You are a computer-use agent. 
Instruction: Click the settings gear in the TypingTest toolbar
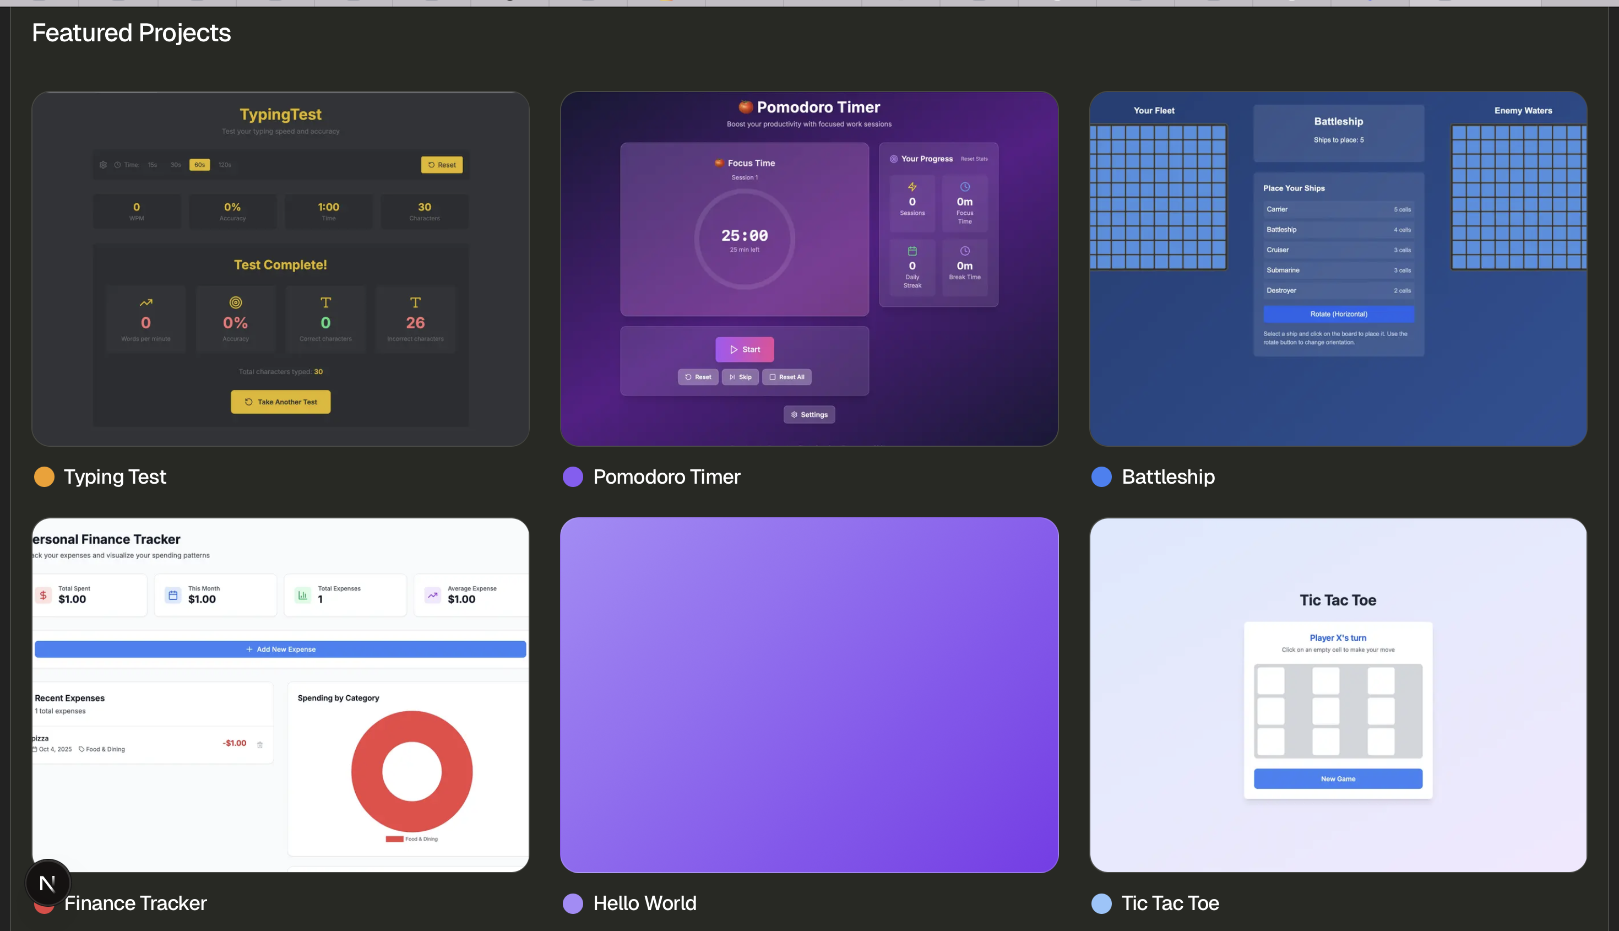pos(103,165)
